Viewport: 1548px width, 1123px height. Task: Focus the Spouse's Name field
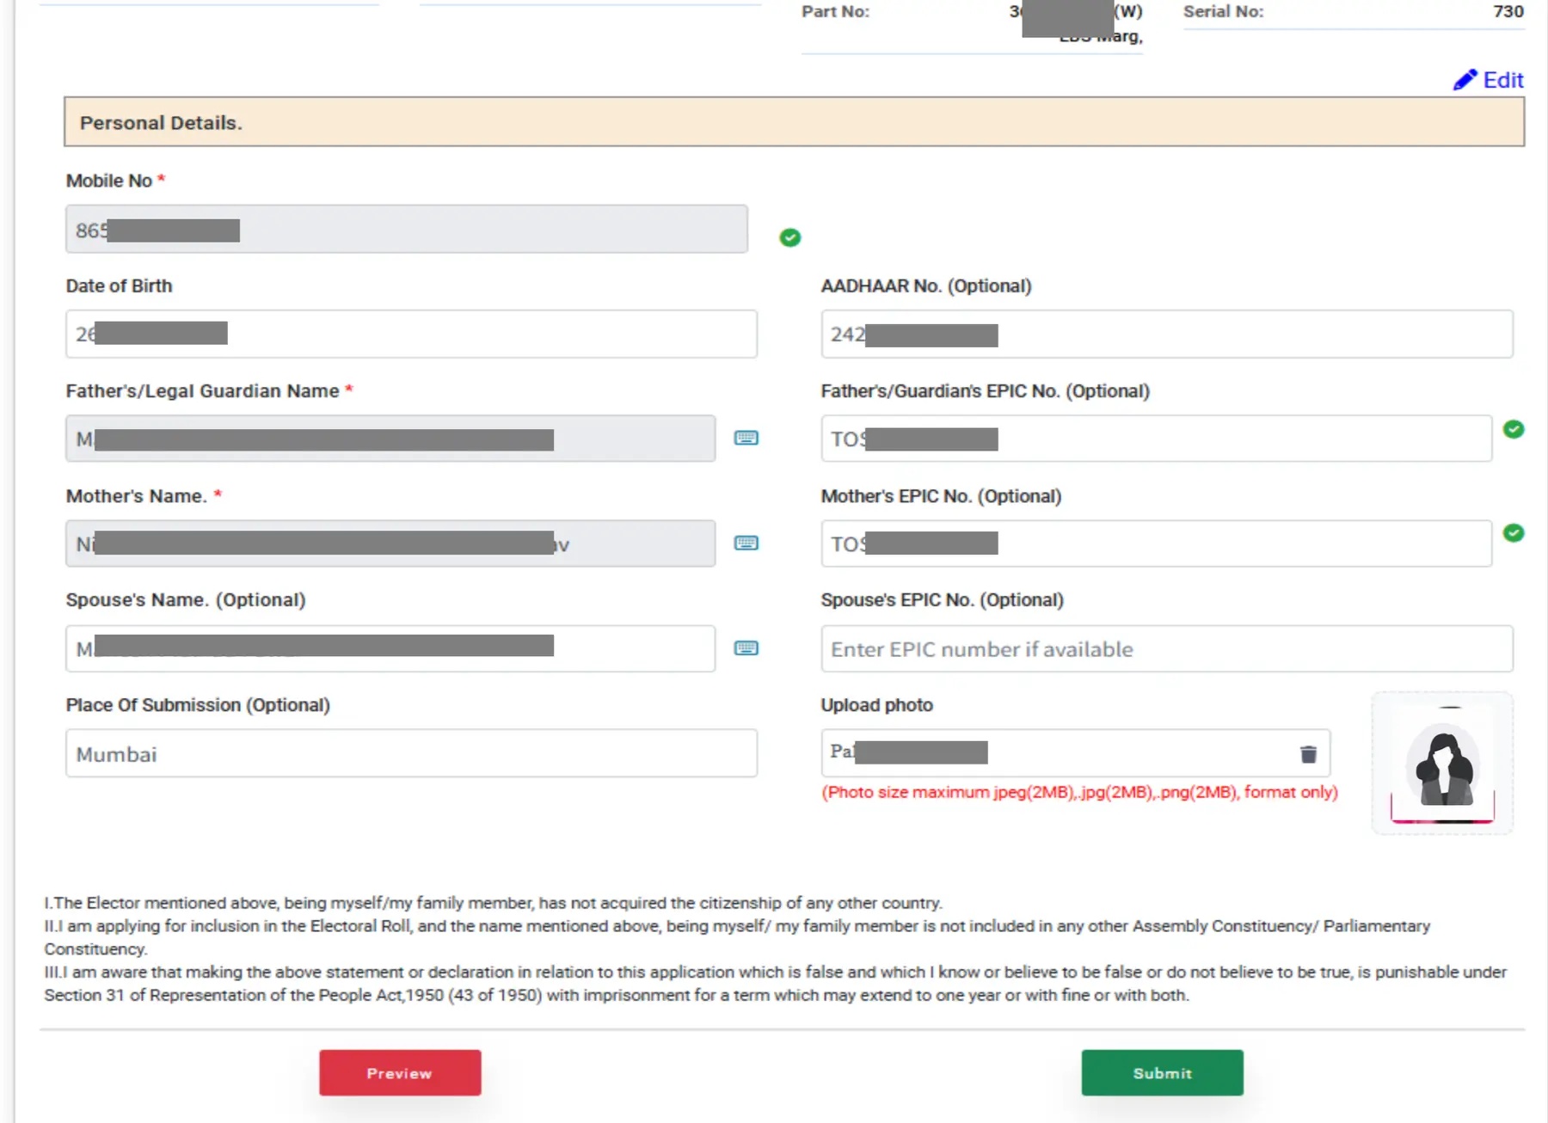pos(390,648)
